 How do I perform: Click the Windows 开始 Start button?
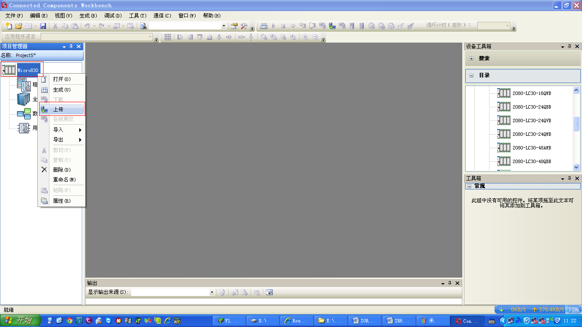[20, 321]
